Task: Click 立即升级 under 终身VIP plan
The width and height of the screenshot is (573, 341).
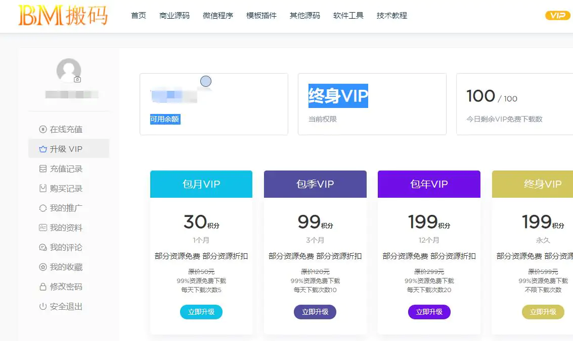Action: (x=543, y=312)
